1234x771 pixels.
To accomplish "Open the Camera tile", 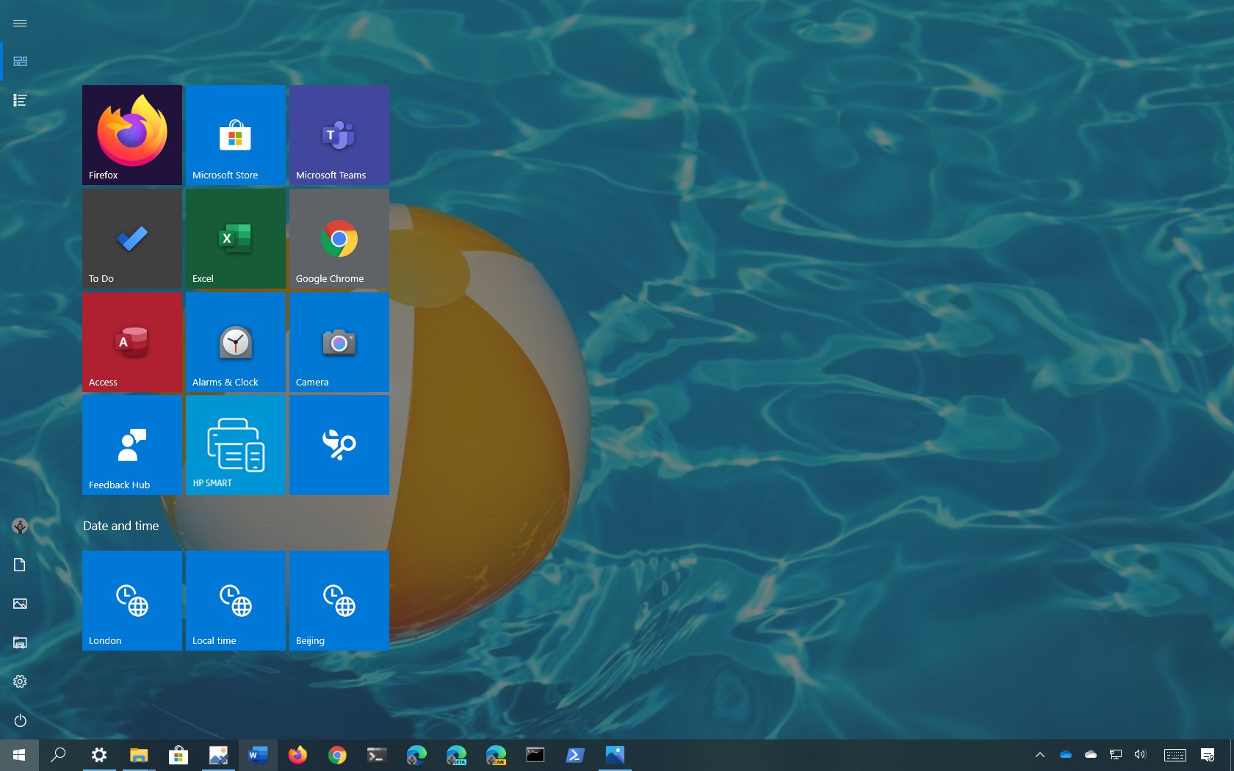I will 339,342.
